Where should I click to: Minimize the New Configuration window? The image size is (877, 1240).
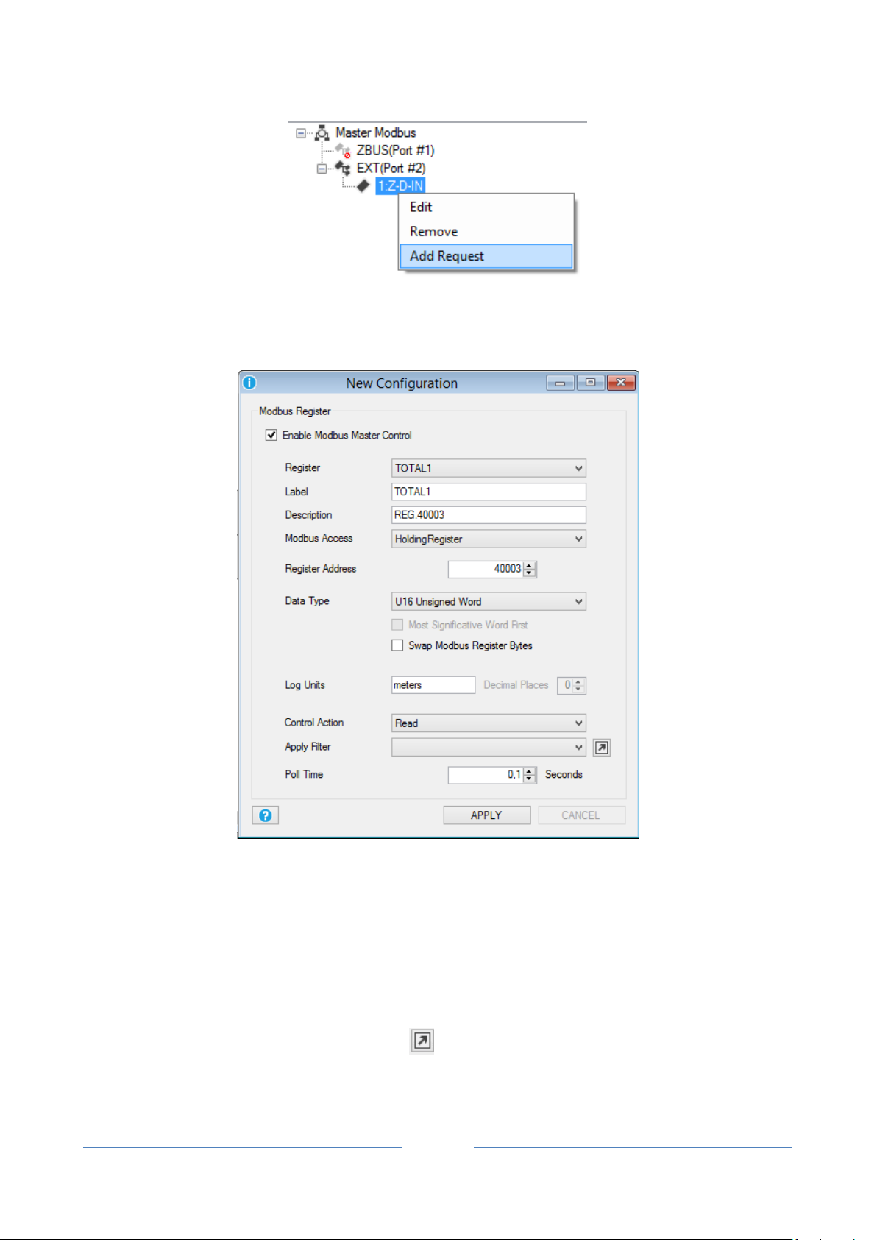coord(561,383)
